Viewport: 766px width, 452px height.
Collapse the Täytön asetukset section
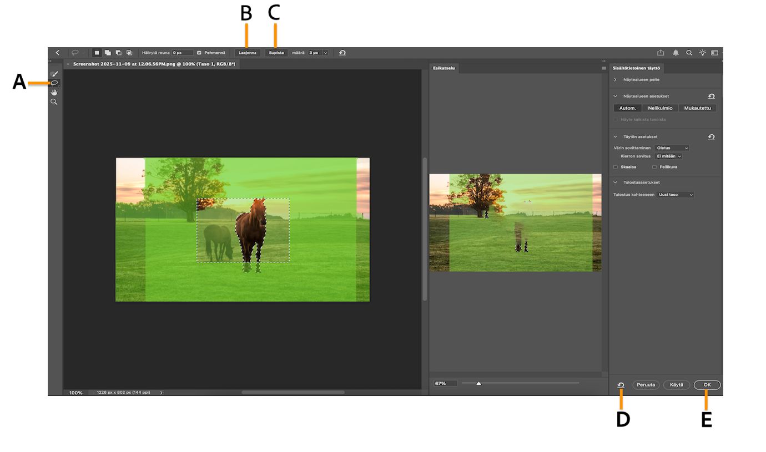tap(615, 136)
